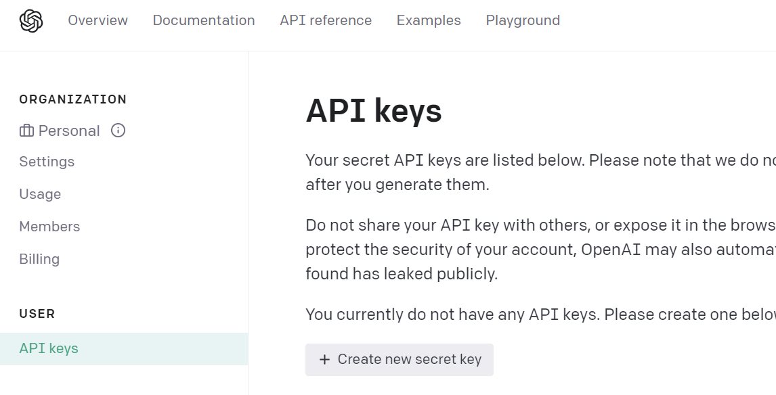The width and height of the screenshot is (776, 395).
Task: Open the Members page
Action: coord(49,227)
